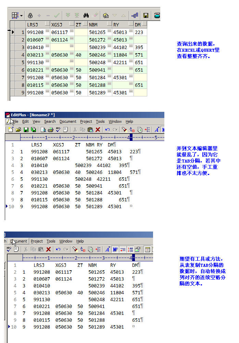Click flashlight Find icon in Noname7 EditPlus window
The width and height of the screenshot is (239, 343).
[x=124, y=130]
